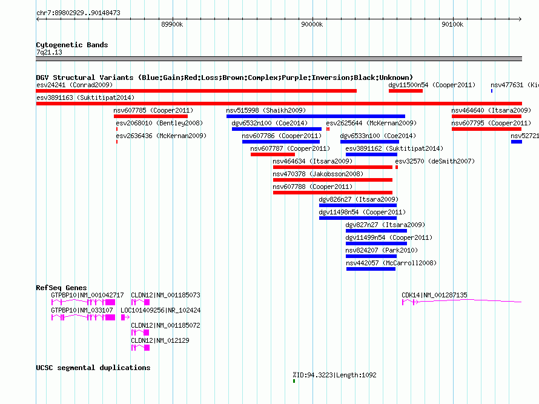Click the GTPBP10 NM_001042717 gene glyph
539x404 pixels.
83,302
